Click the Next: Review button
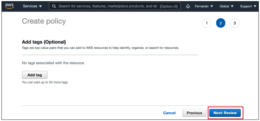Image resolution: width=260 pixels, height=121 pixels. click(x=225, y=113)
